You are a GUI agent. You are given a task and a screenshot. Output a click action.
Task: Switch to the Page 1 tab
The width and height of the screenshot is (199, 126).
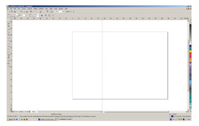coord(34,112)
